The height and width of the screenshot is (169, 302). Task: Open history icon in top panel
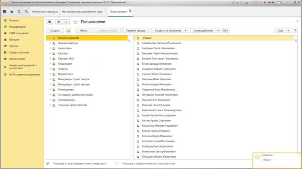(x=19, y=12)
